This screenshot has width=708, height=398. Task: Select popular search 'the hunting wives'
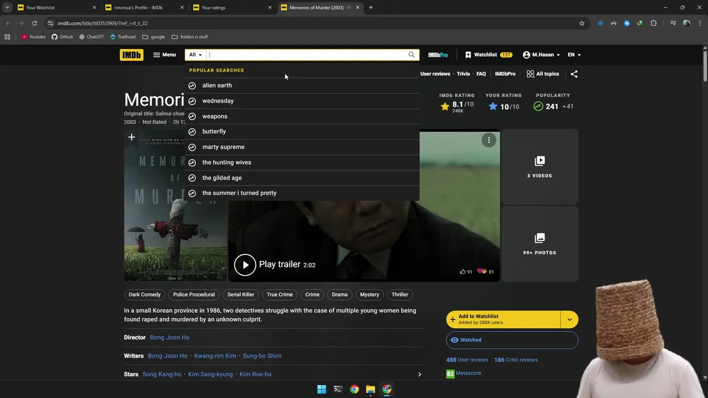point(302,163)
